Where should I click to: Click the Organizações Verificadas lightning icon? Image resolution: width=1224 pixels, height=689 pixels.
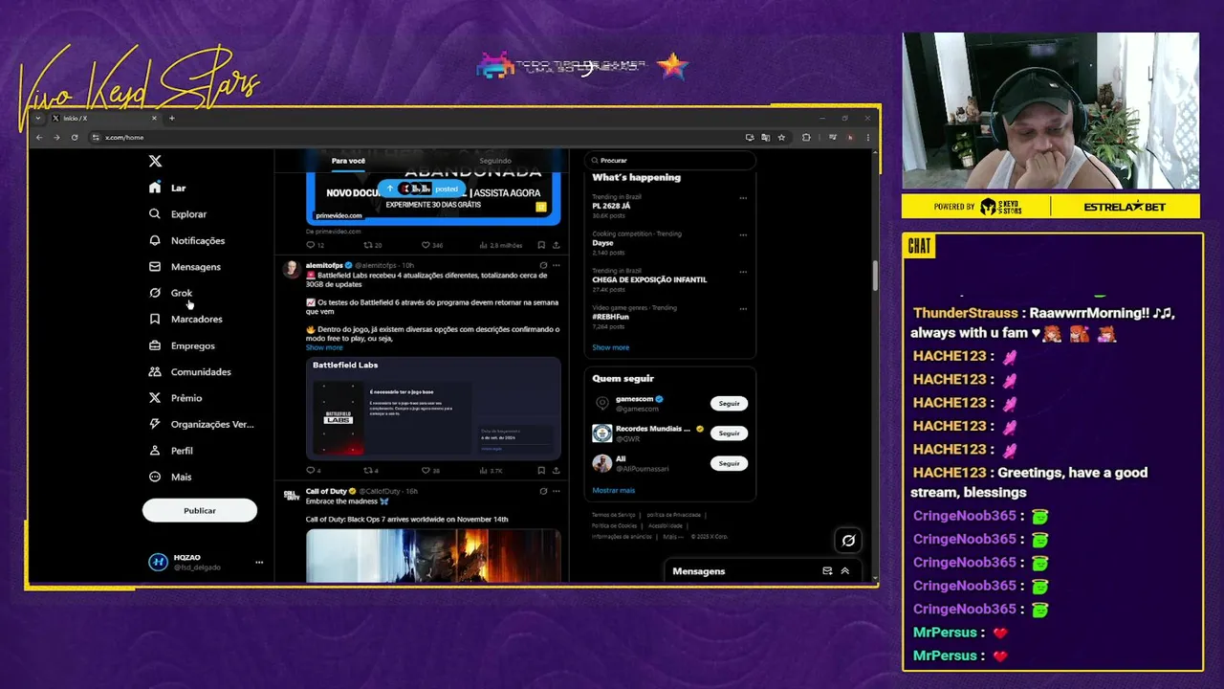coord(155,424)
